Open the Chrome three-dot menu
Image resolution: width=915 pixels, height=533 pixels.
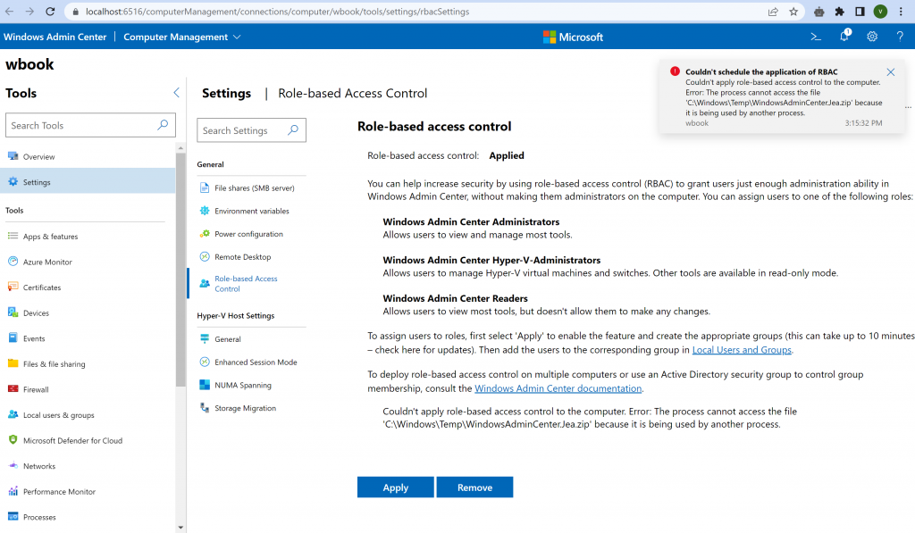(x=901, y=11)
